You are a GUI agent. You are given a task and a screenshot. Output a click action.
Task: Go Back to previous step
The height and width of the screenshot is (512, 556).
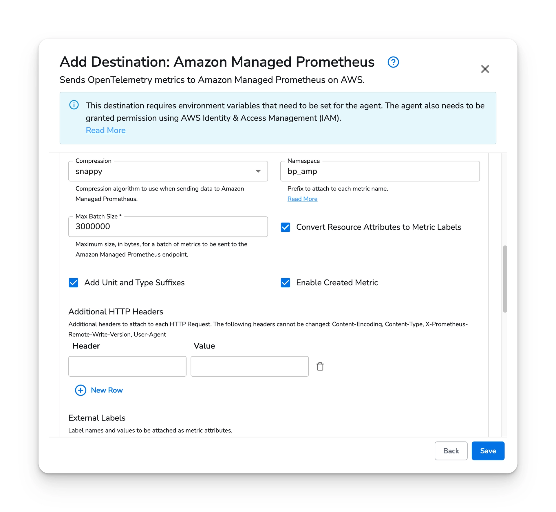tap(451, 451)
